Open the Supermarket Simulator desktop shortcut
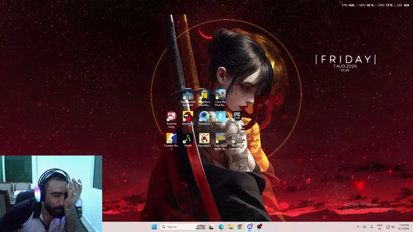 188,98
